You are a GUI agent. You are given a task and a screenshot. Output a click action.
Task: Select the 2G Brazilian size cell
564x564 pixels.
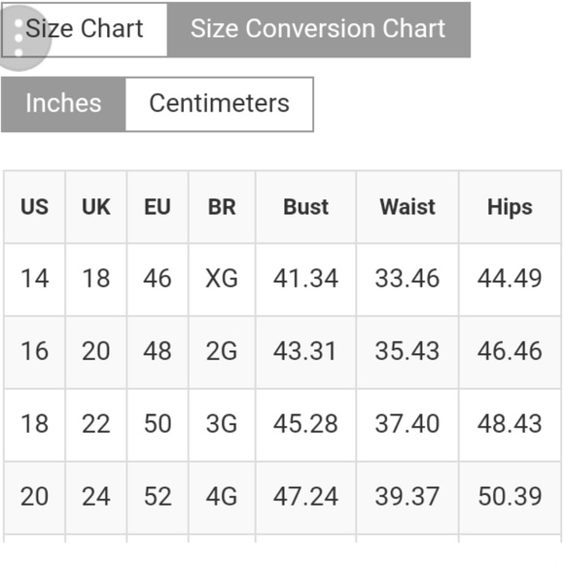[x=222, y=351]
